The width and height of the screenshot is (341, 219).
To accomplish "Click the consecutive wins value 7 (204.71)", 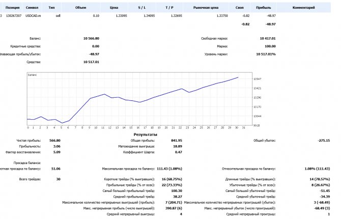I will 174,203.
